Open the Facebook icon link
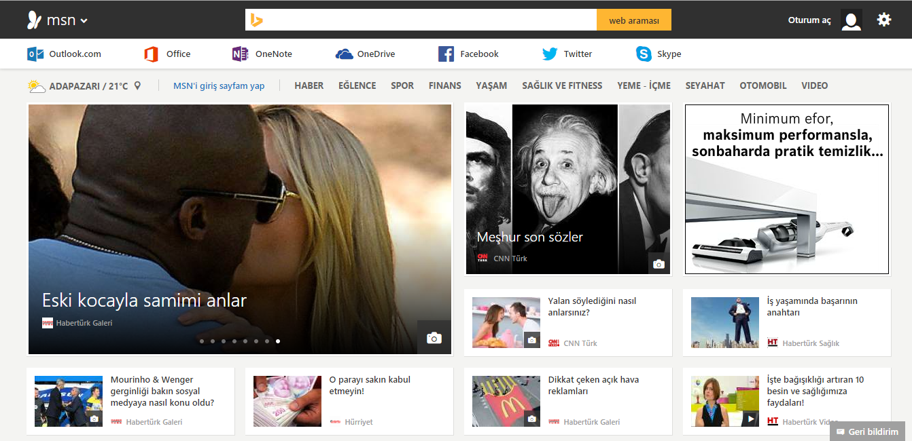Viewport: 912px width, 441px height. point(446,54)
